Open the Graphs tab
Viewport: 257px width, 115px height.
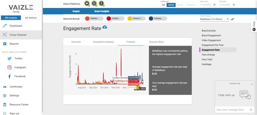tap(76, 11)
